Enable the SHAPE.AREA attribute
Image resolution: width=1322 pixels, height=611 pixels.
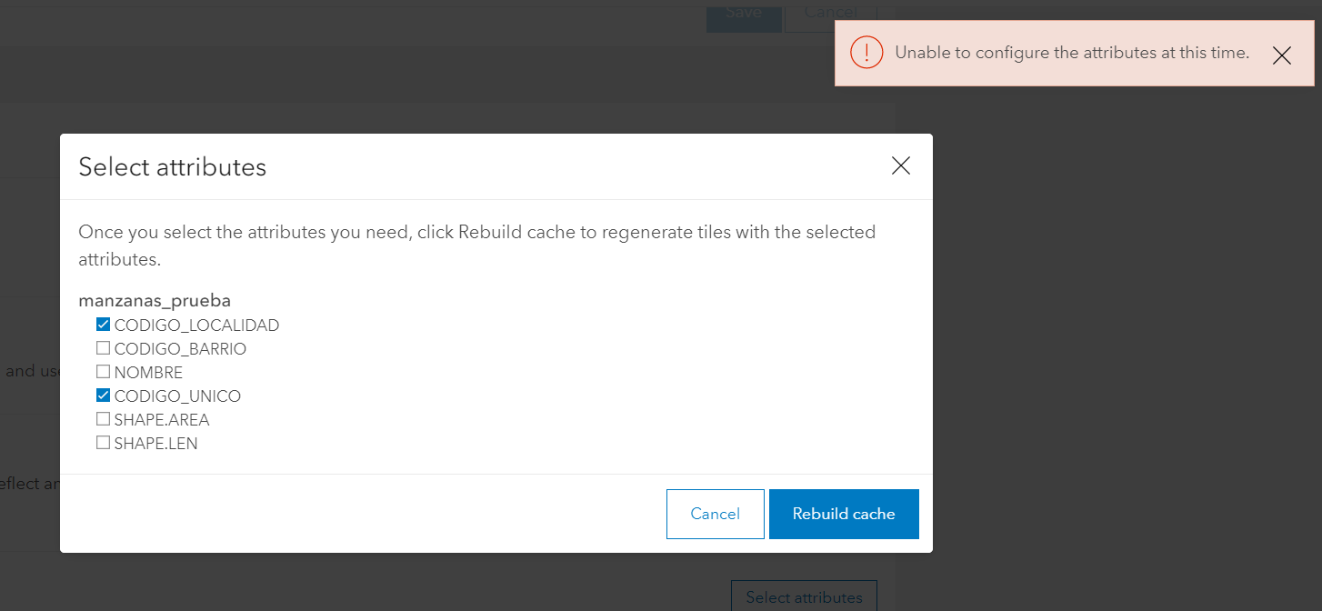point(103,418)
